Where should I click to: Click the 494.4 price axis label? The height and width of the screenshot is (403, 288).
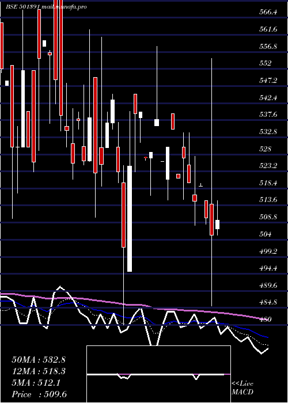[x=268, y=268]
